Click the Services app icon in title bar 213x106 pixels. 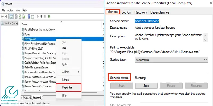pyautogui.click(x=3, y=4)
